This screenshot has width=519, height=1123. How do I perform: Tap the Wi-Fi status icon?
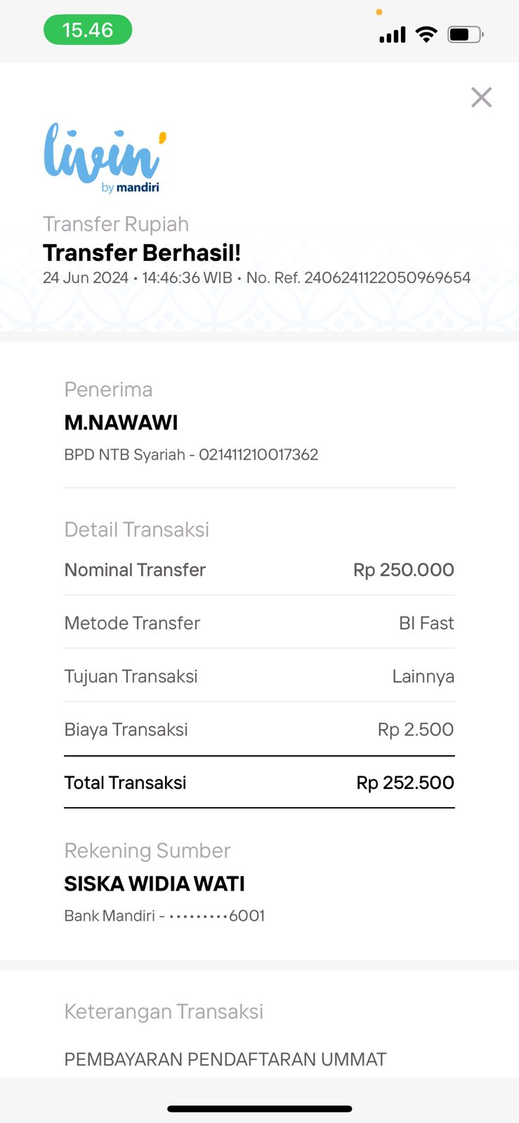click(x=426, y=34)
